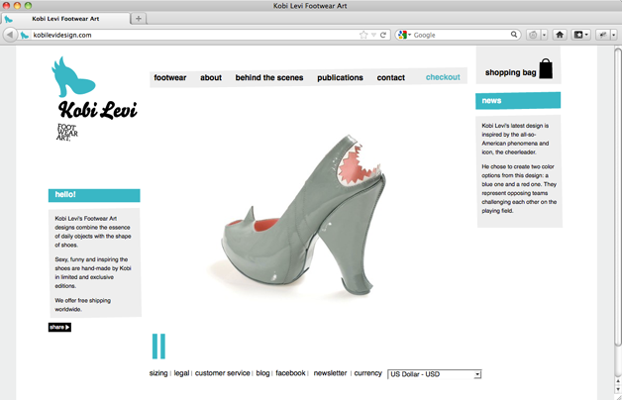Screen dimensions: 622x400
Task: Go to the browser home page
Action: click(x=560, y=35)
